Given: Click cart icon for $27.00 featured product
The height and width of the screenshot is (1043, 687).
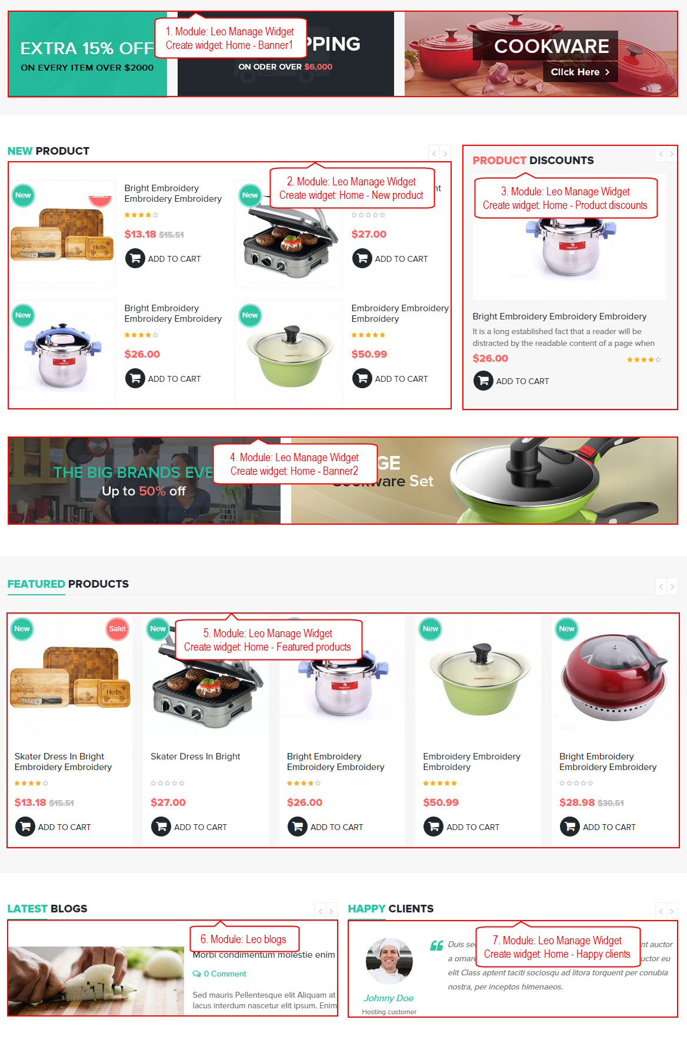Looking at the screenshot, I should pos(161,827).
